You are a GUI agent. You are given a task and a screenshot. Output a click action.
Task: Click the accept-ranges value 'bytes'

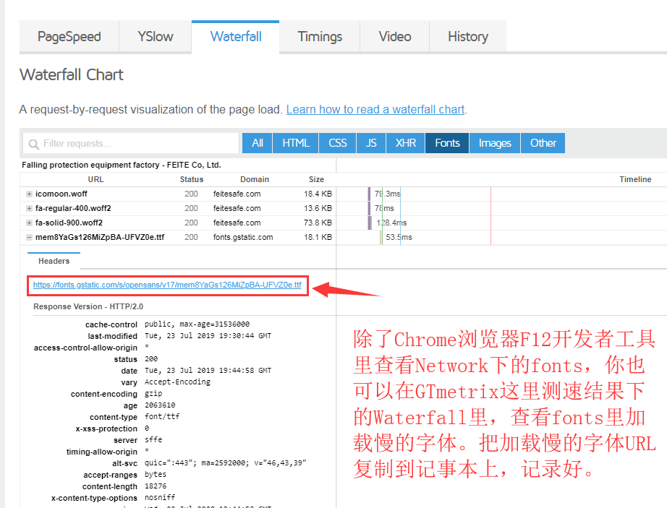[156, 475]
